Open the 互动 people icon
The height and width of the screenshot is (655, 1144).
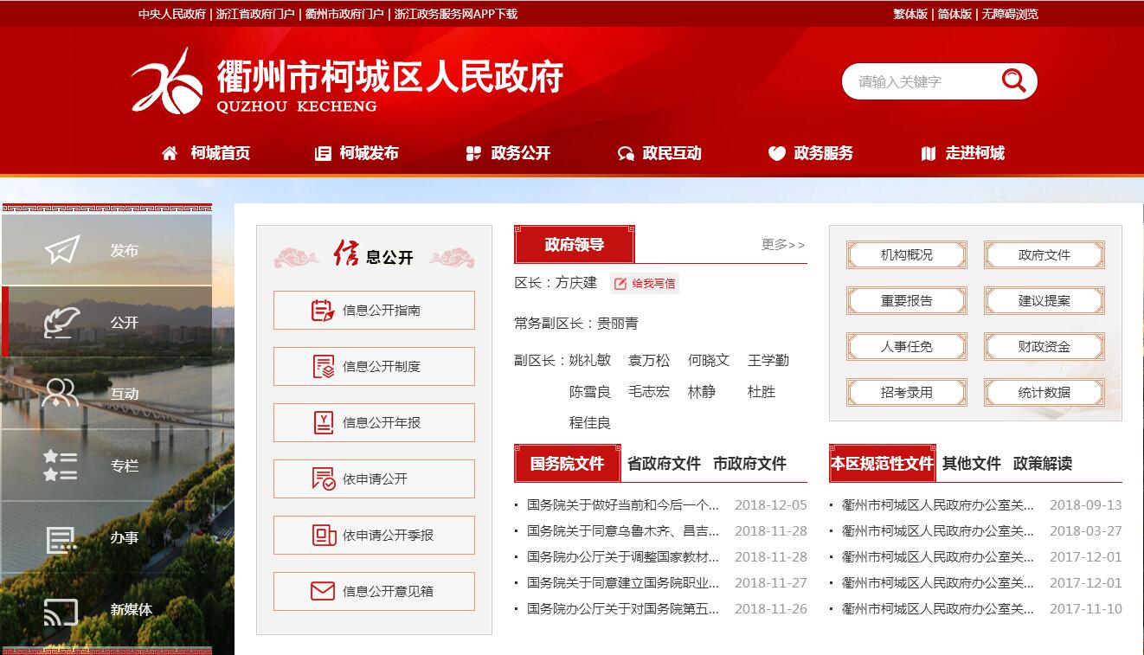[x=61, y=393]
